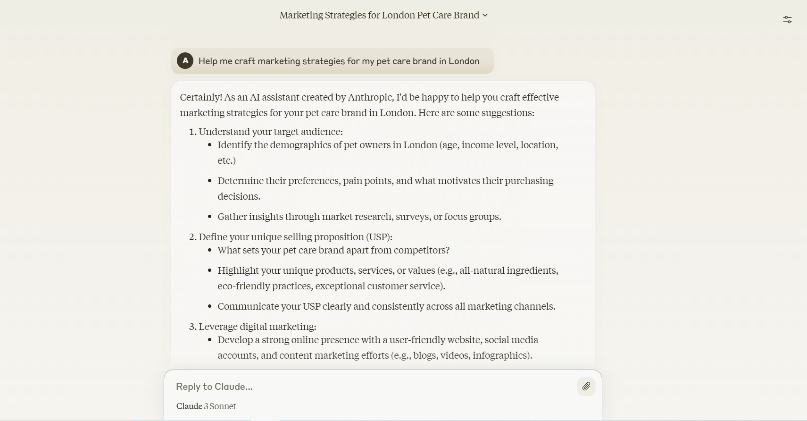Click the 'Develop a strong online presence' bullet
Image resolution: width=807 pixels, height=421 pixels.
point(378,340)
